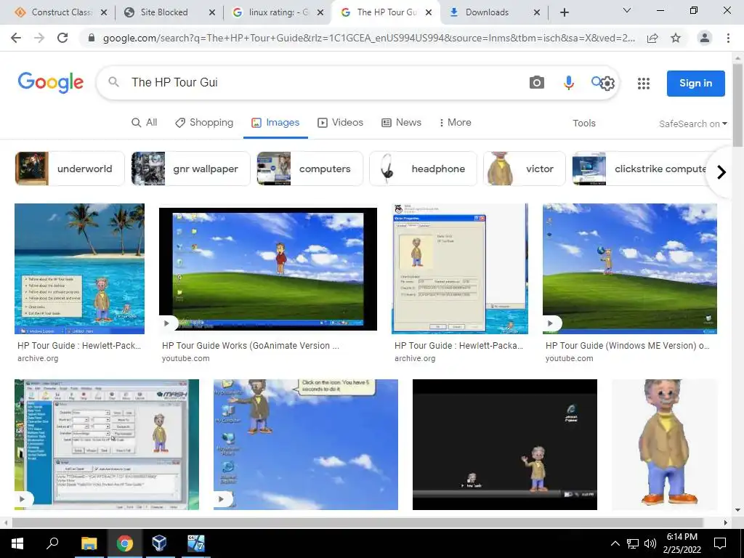Open the Windows ME Version video thumbnail
Viewport: 744px width, 558px height.
click(x=630, y=269)
